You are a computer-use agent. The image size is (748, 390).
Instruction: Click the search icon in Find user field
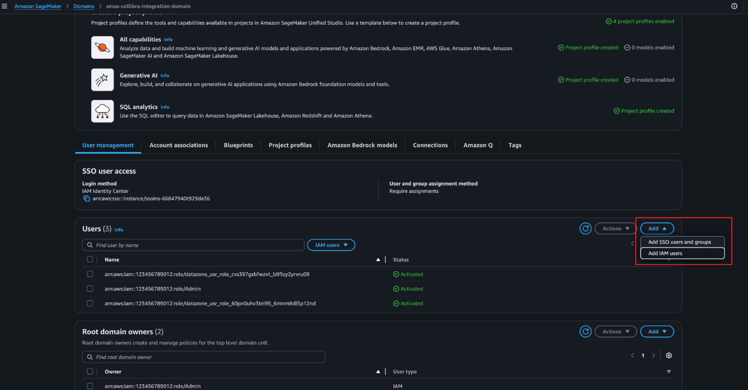point(90,245)
